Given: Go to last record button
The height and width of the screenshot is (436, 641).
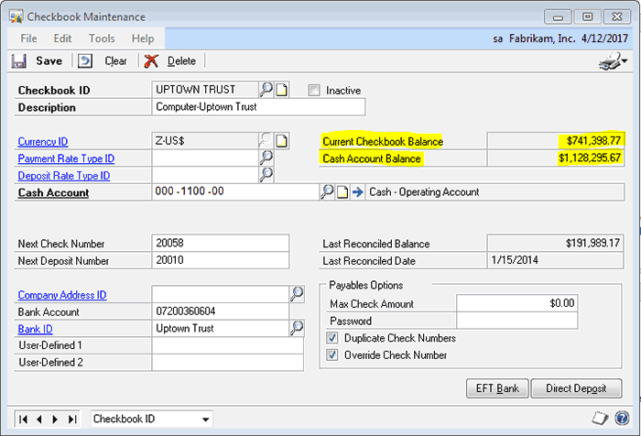Looking at the screenshot, I should pos(72,420).
